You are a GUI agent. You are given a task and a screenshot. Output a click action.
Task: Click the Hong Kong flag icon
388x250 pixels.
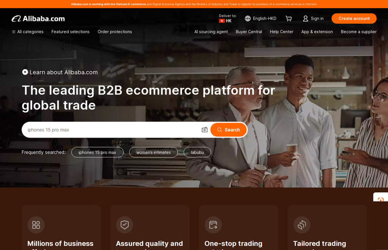coord(222,21)
